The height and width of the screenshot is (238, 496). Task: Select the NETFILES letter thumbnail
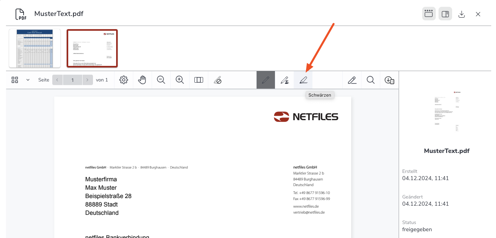pyautogui.click(x=92, y=48)
